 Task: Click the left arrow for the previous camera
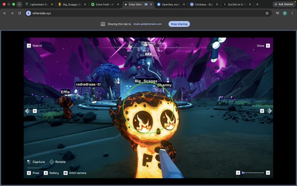[28, 111]
